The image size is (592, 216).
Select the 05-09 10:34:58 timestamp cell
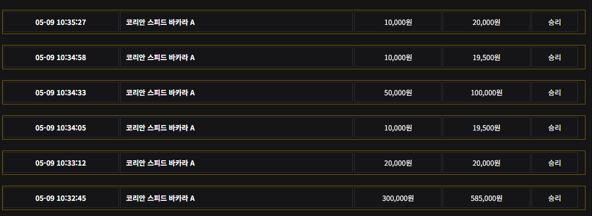61,57
